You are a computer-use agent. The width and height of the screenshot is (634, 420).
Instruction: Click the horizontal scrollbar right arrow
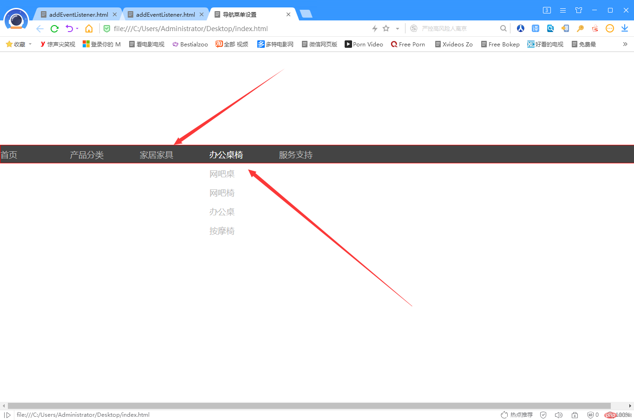tap(630, 406)
